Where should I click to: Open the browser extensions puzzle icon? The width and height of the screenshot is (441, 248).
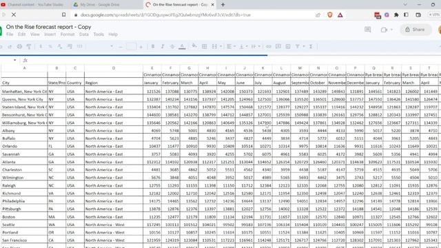396,15
